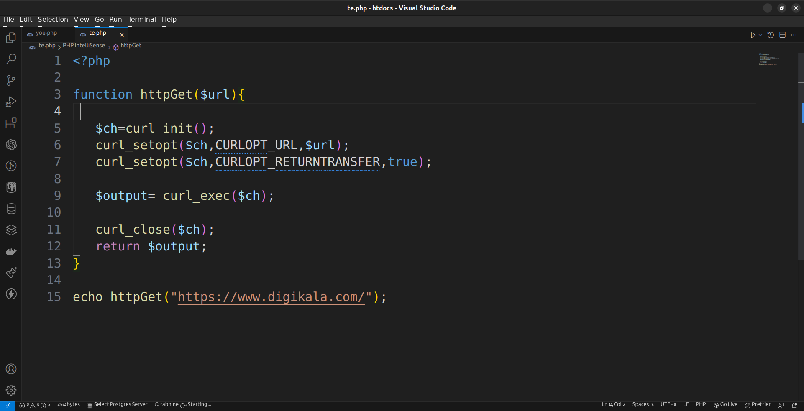Open the File menu
Screen dimensions: 804x411
click(9, 19)
